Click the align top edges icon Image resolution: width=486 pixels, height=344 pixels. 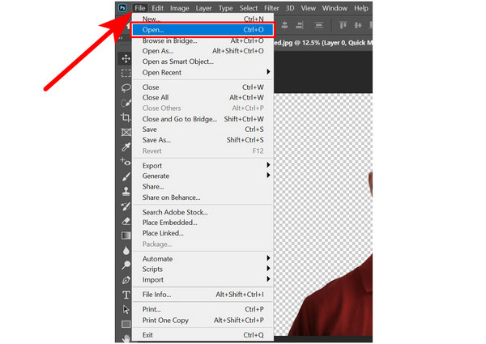[x=343, y=25]
